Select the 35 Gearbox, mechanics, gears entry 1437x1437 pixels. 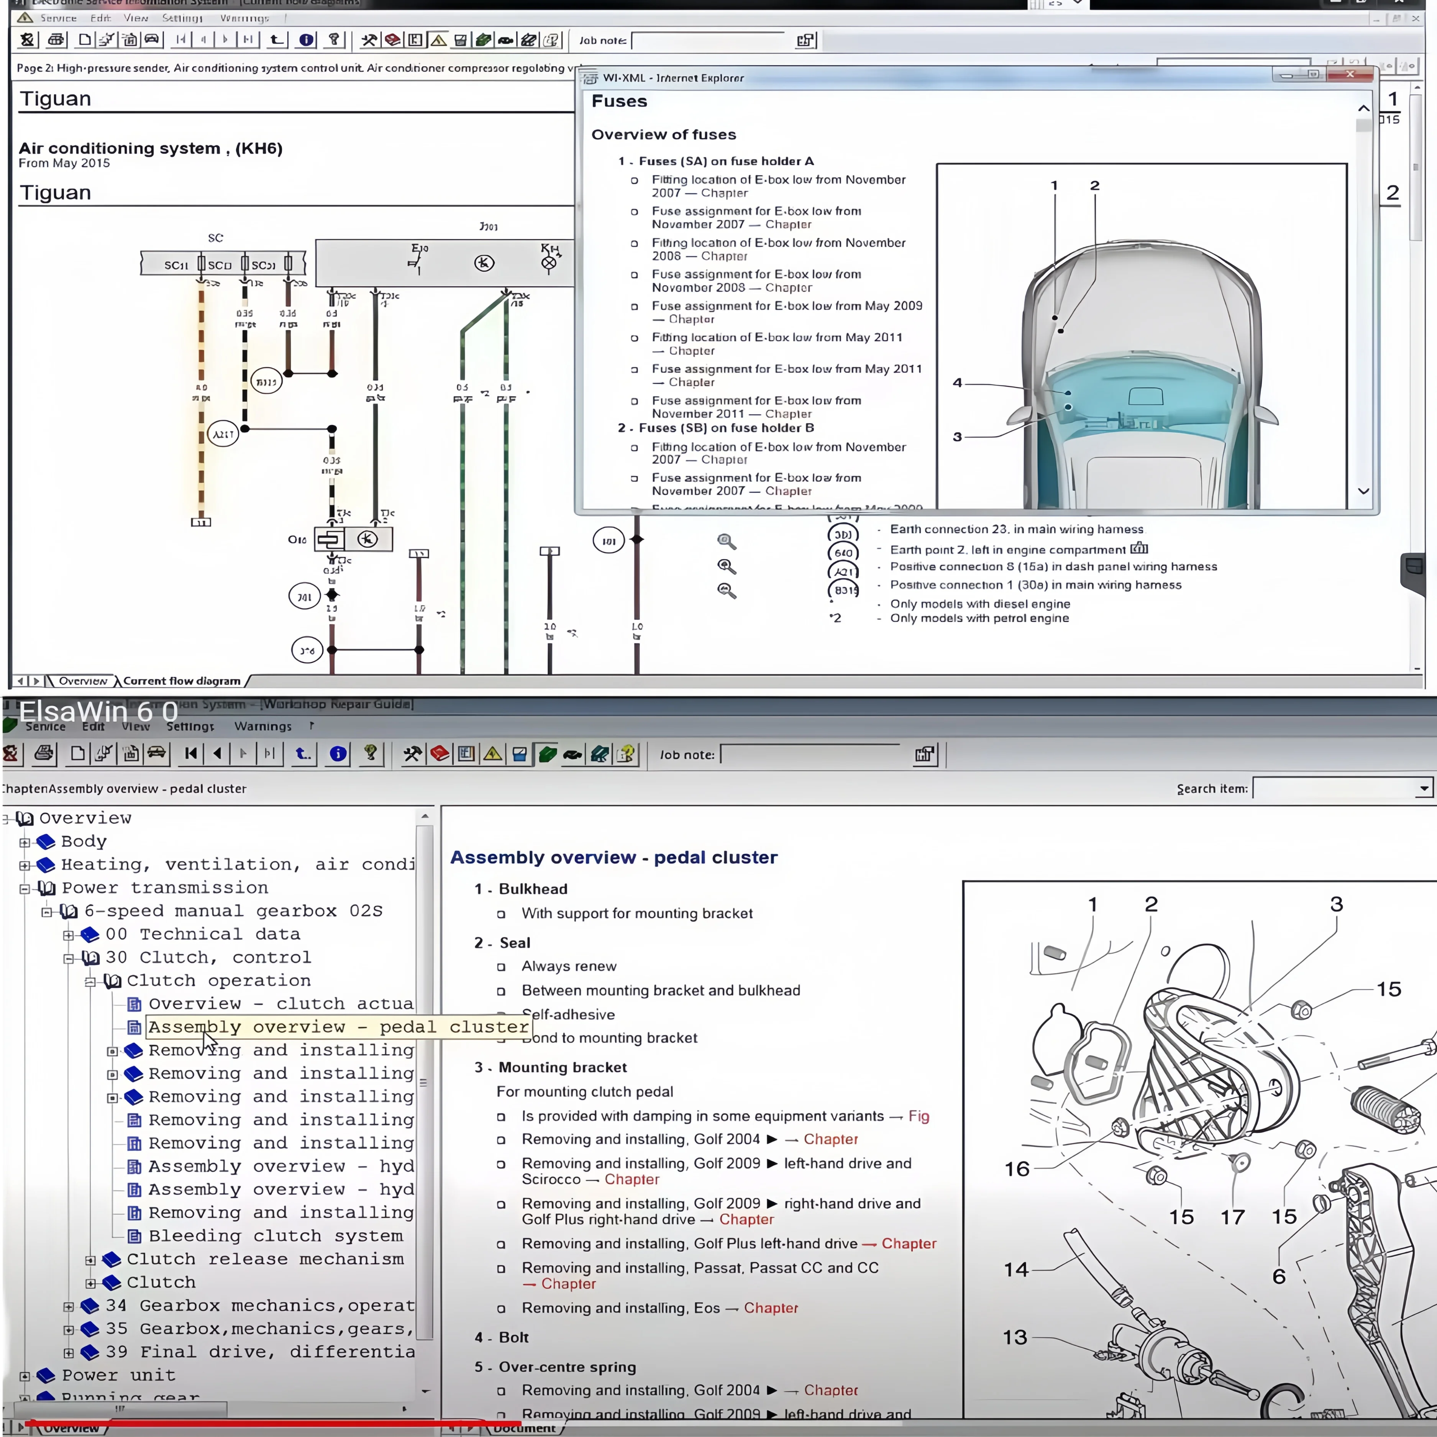pos(259,1329)
